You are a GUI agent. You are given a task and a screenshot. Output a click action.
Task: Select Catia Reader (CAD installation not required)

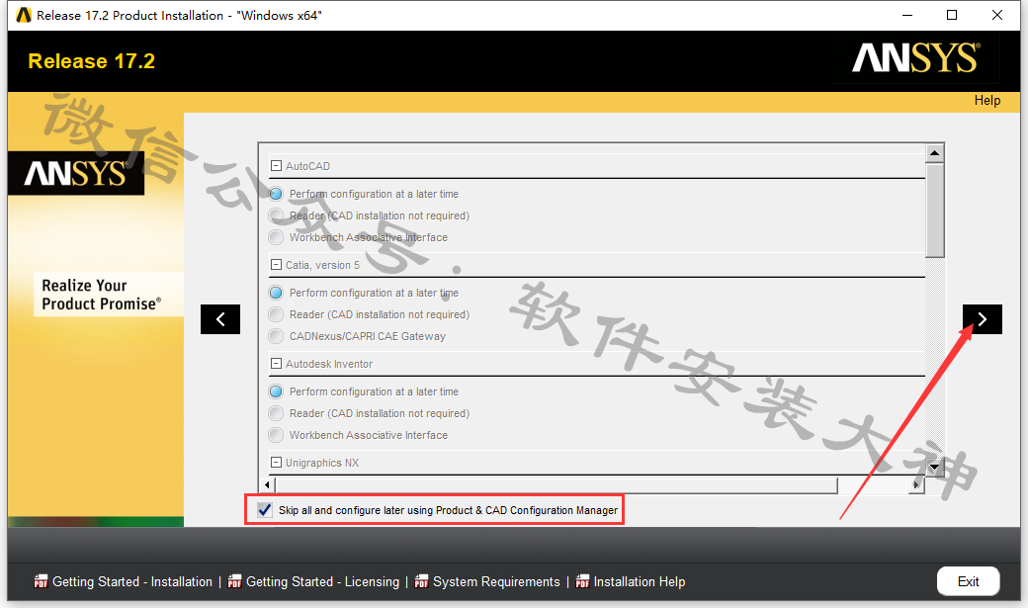276,314
